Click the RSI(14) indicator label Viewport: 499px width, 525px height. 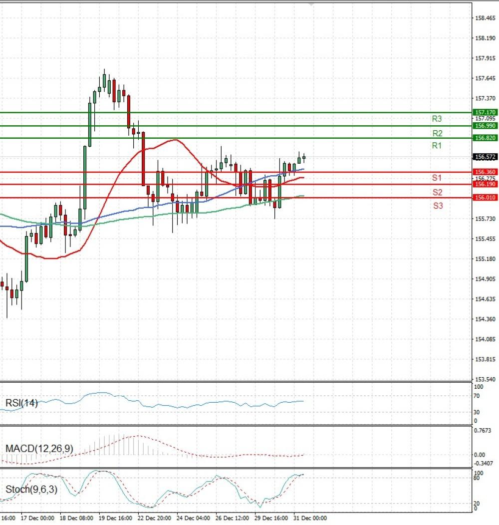tap(21, 403)
